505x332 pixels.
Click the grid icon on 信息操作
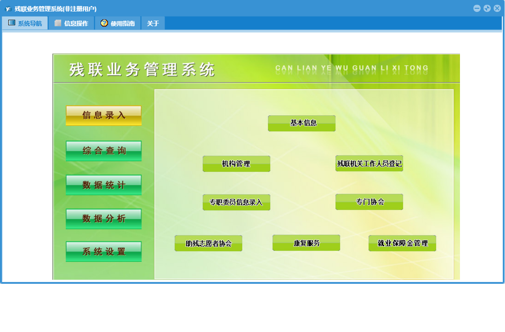coord(58,23)
